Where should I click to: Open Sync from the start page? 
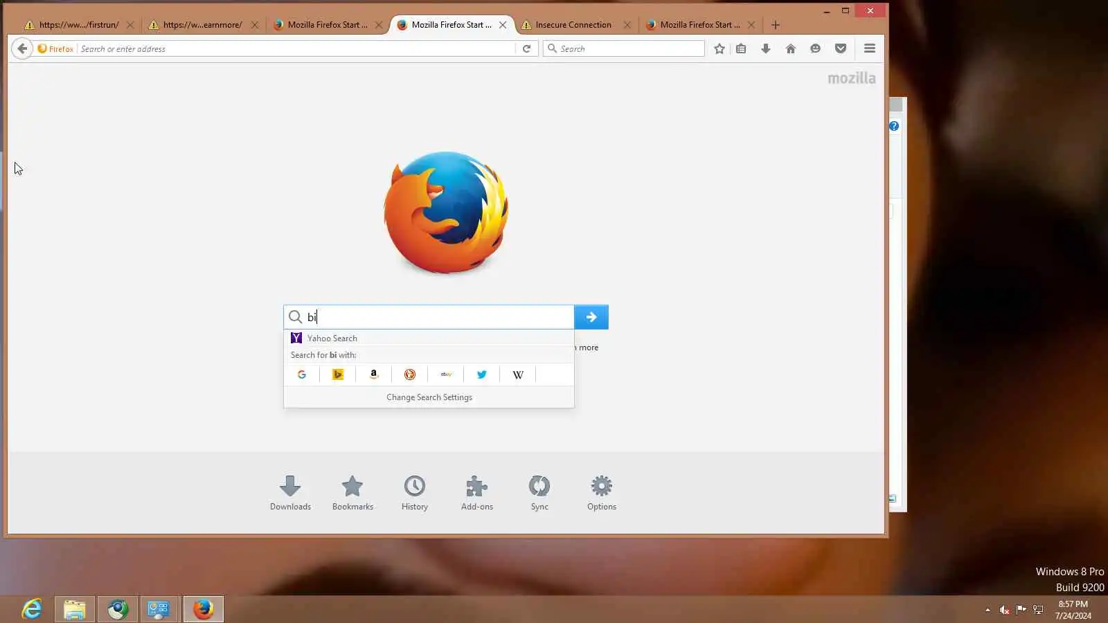539,493
